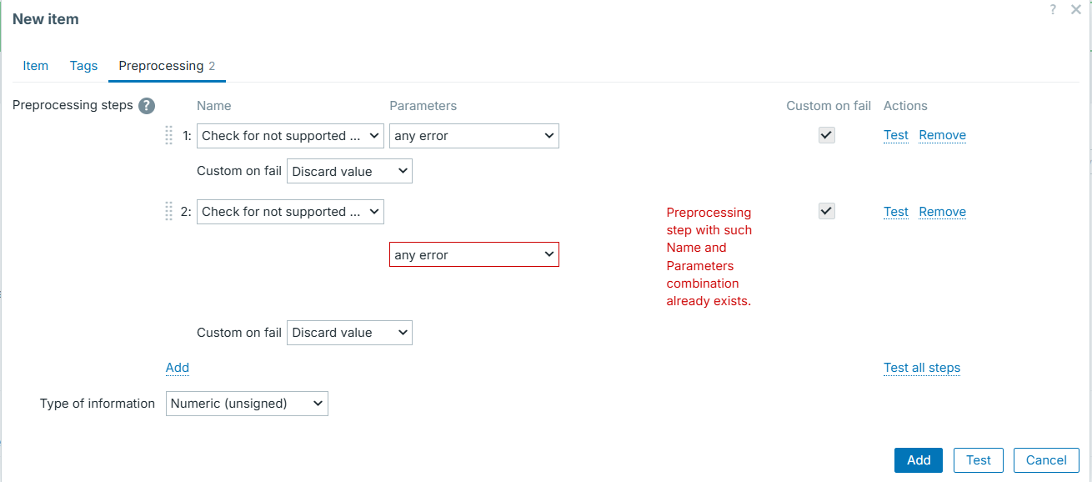This screenshot has width=1092, height=482.
Task: Expand step 2 highlighted 'any error' dropdown
Action: pos(473,255)
